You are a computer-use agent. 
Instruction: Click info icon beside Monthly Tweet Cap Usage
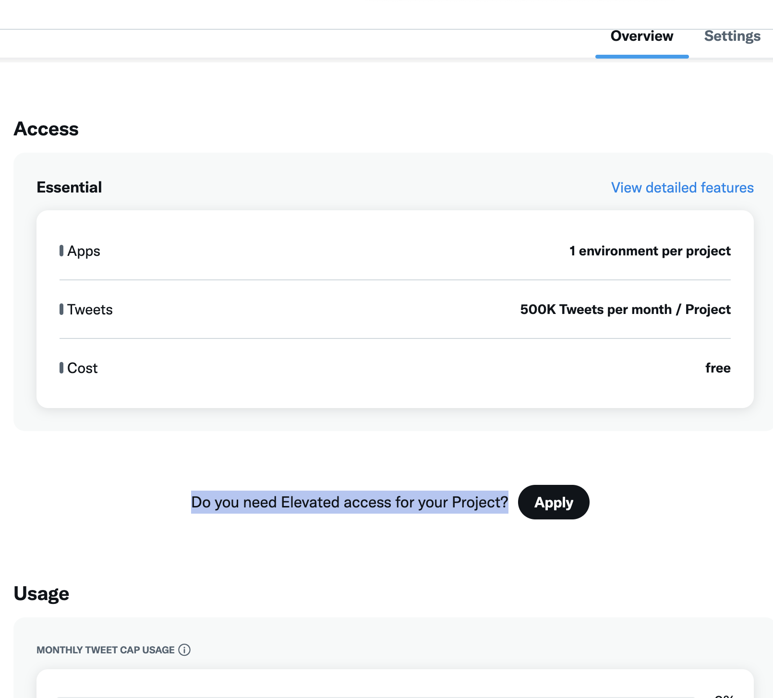[184, 650]
